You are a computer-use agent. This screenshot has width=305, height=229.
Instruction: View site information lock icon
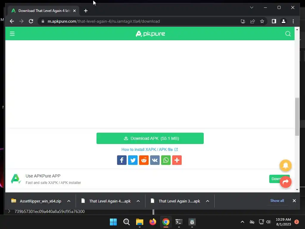43,21
